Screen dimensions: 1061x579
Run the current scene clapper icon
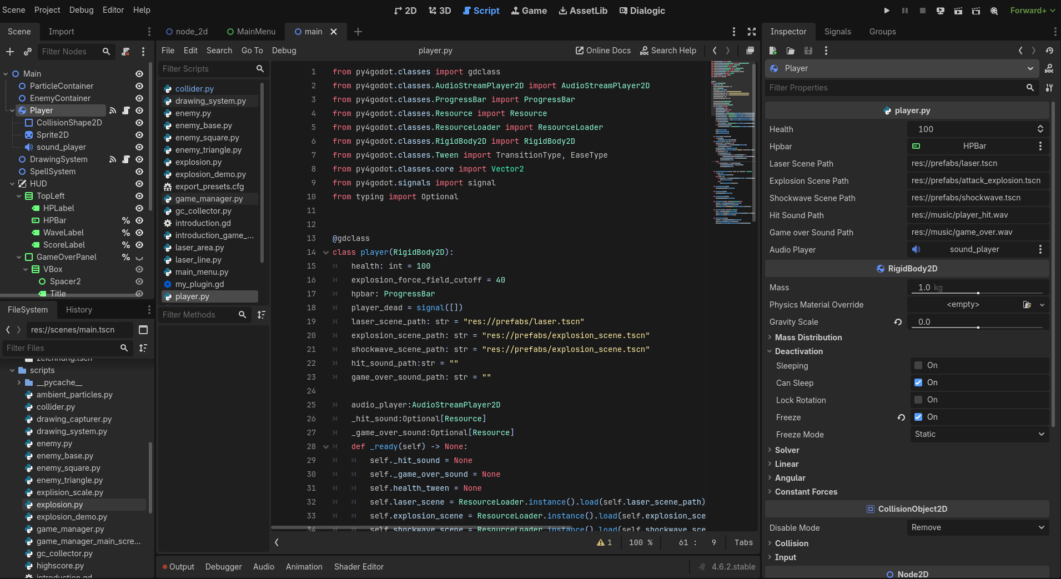(x=958, y=11)
